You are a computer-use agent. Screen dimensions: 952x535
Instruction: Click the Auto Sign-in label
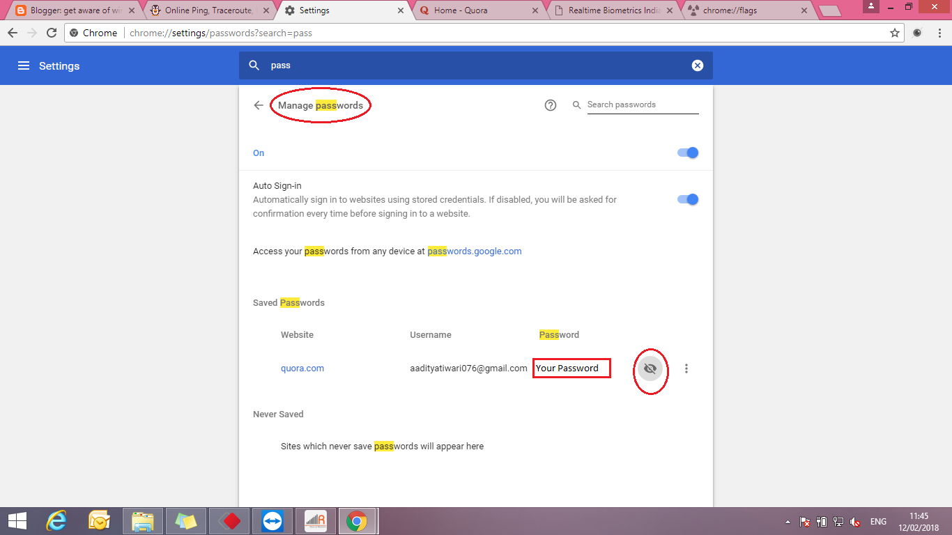point(277,186)
